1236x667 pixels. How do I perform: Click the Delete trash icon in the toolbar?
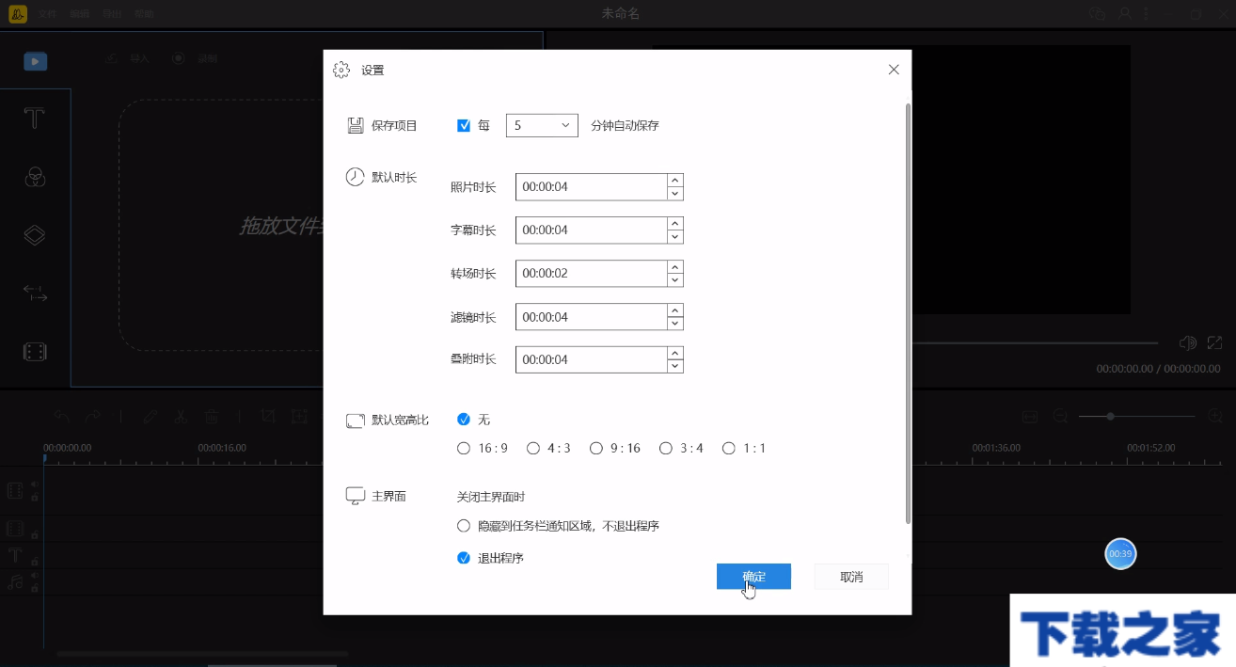(212, 416)
